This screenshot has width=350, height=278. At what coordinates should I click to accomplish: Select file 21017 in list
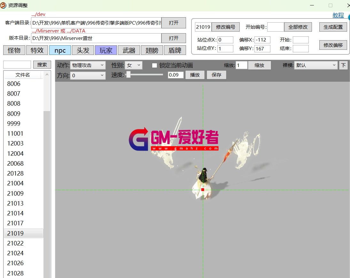(x=24, y=223)
